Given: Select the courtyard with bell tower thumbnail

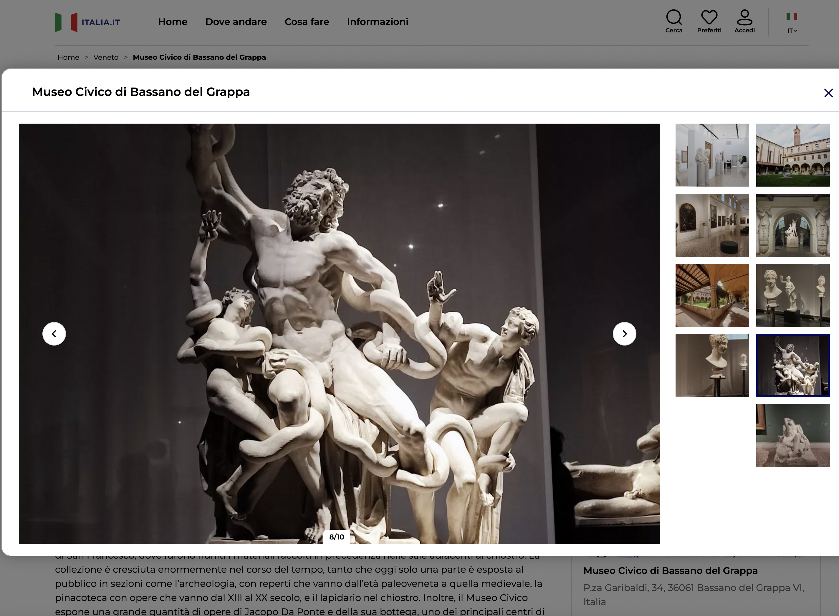Looking at the screenshot, I should [793, 155].
